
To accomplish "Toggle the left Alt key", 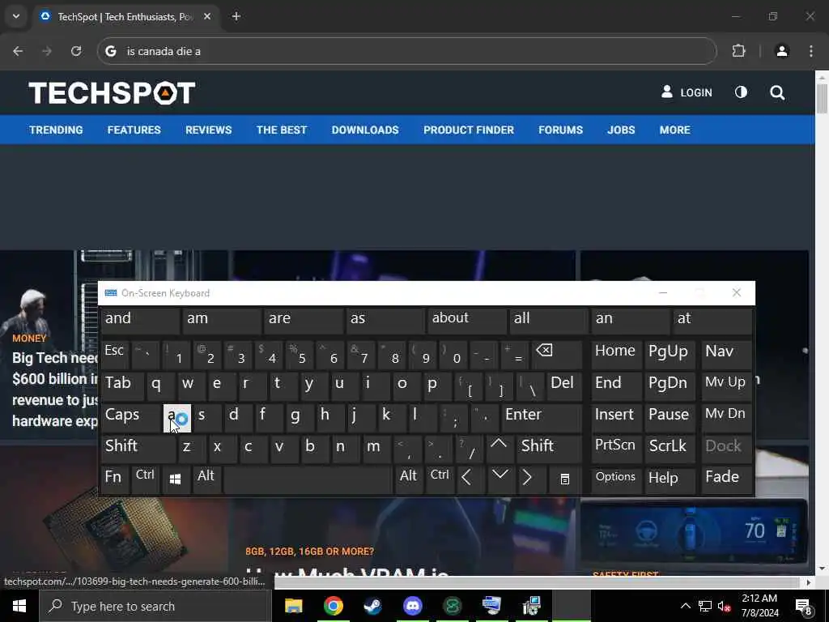I will click(x=206, y=480).
